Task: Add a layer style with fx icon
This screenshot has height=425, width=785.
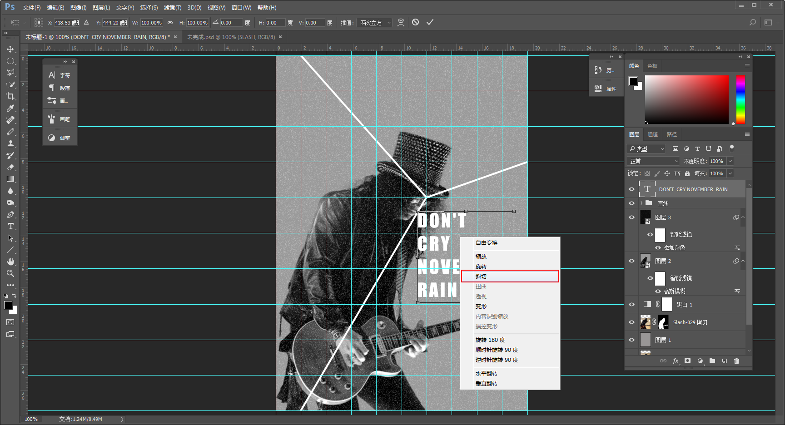Action: pos(676,361)
